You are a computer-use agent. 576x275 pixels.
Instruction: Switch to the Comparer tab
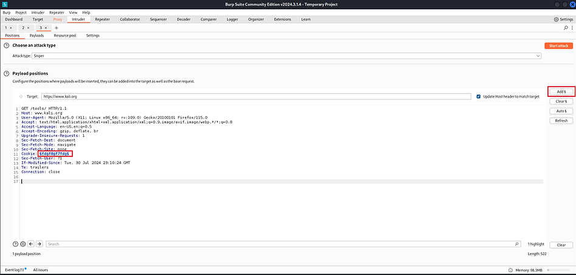point(208,19)
